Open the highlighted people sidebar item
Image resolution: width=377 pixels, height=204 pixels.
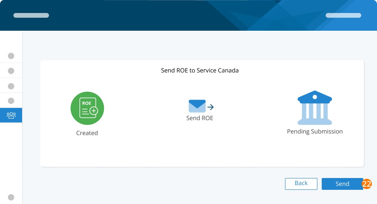11,115
